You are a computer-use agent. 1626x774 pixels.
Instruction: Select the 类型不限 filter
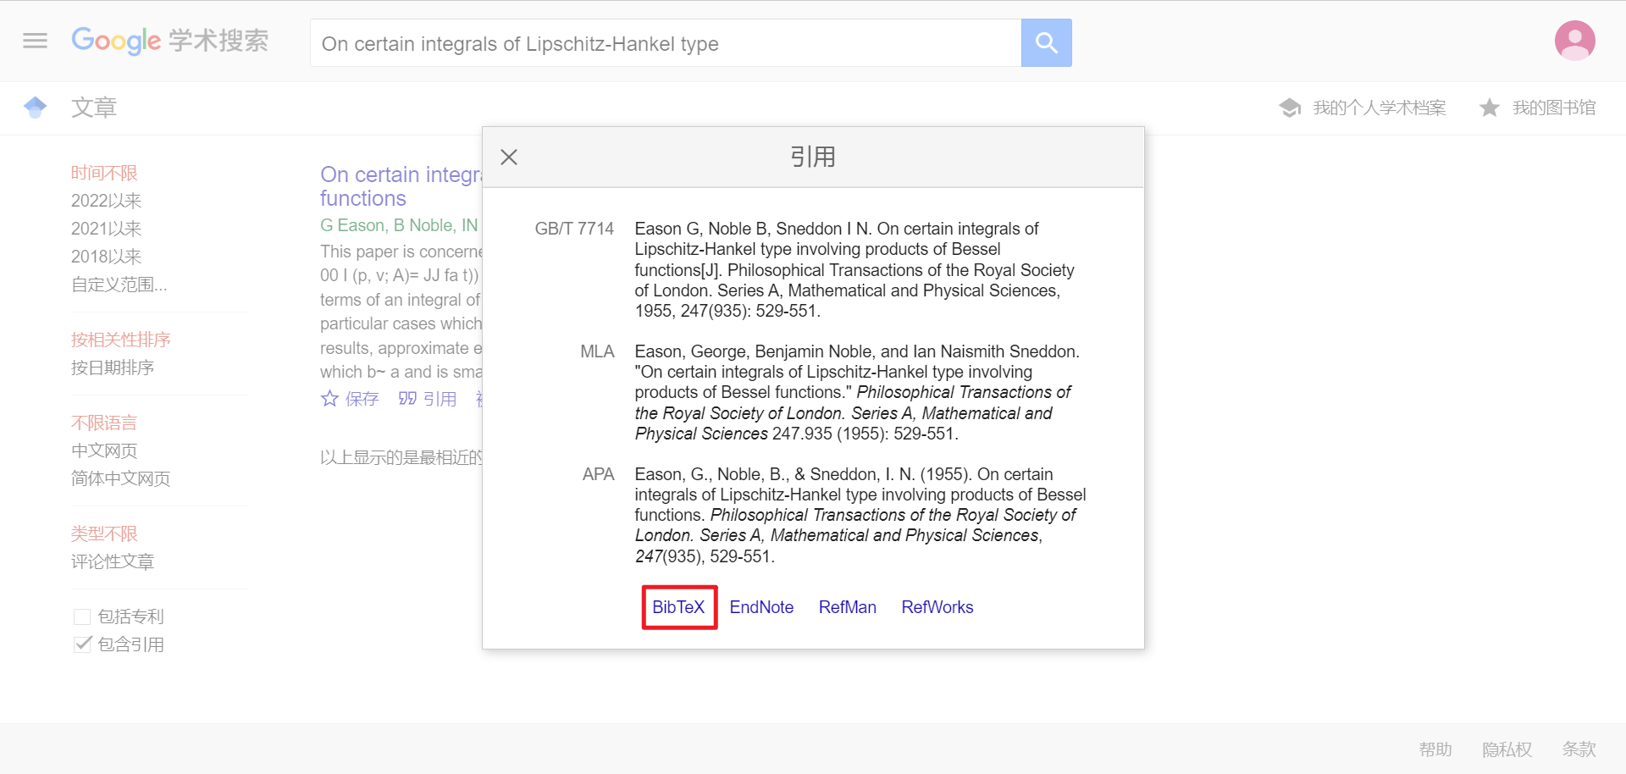(104, 534)
